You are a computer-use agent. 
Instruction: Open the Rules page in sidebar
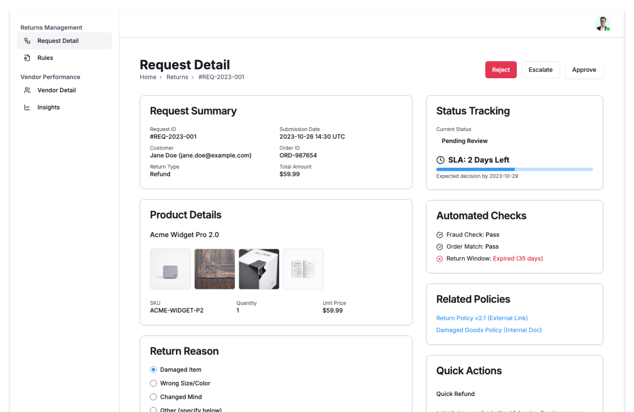pyautogui.click(x=45, y=58)
